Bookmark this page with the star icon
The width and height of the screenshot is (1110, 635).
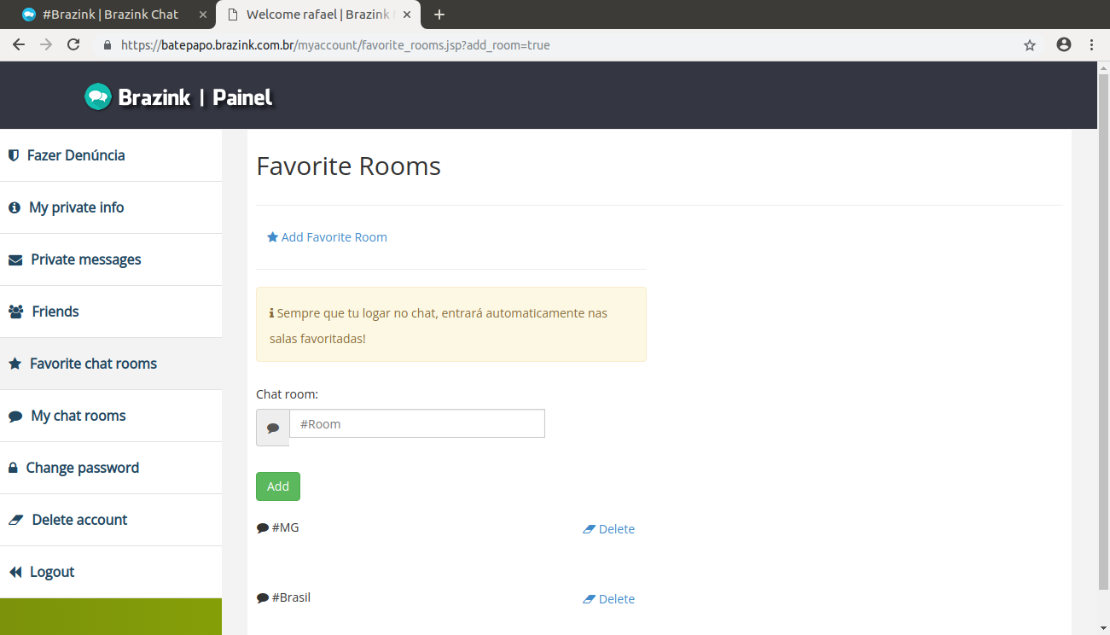(x=1030, y=45)
